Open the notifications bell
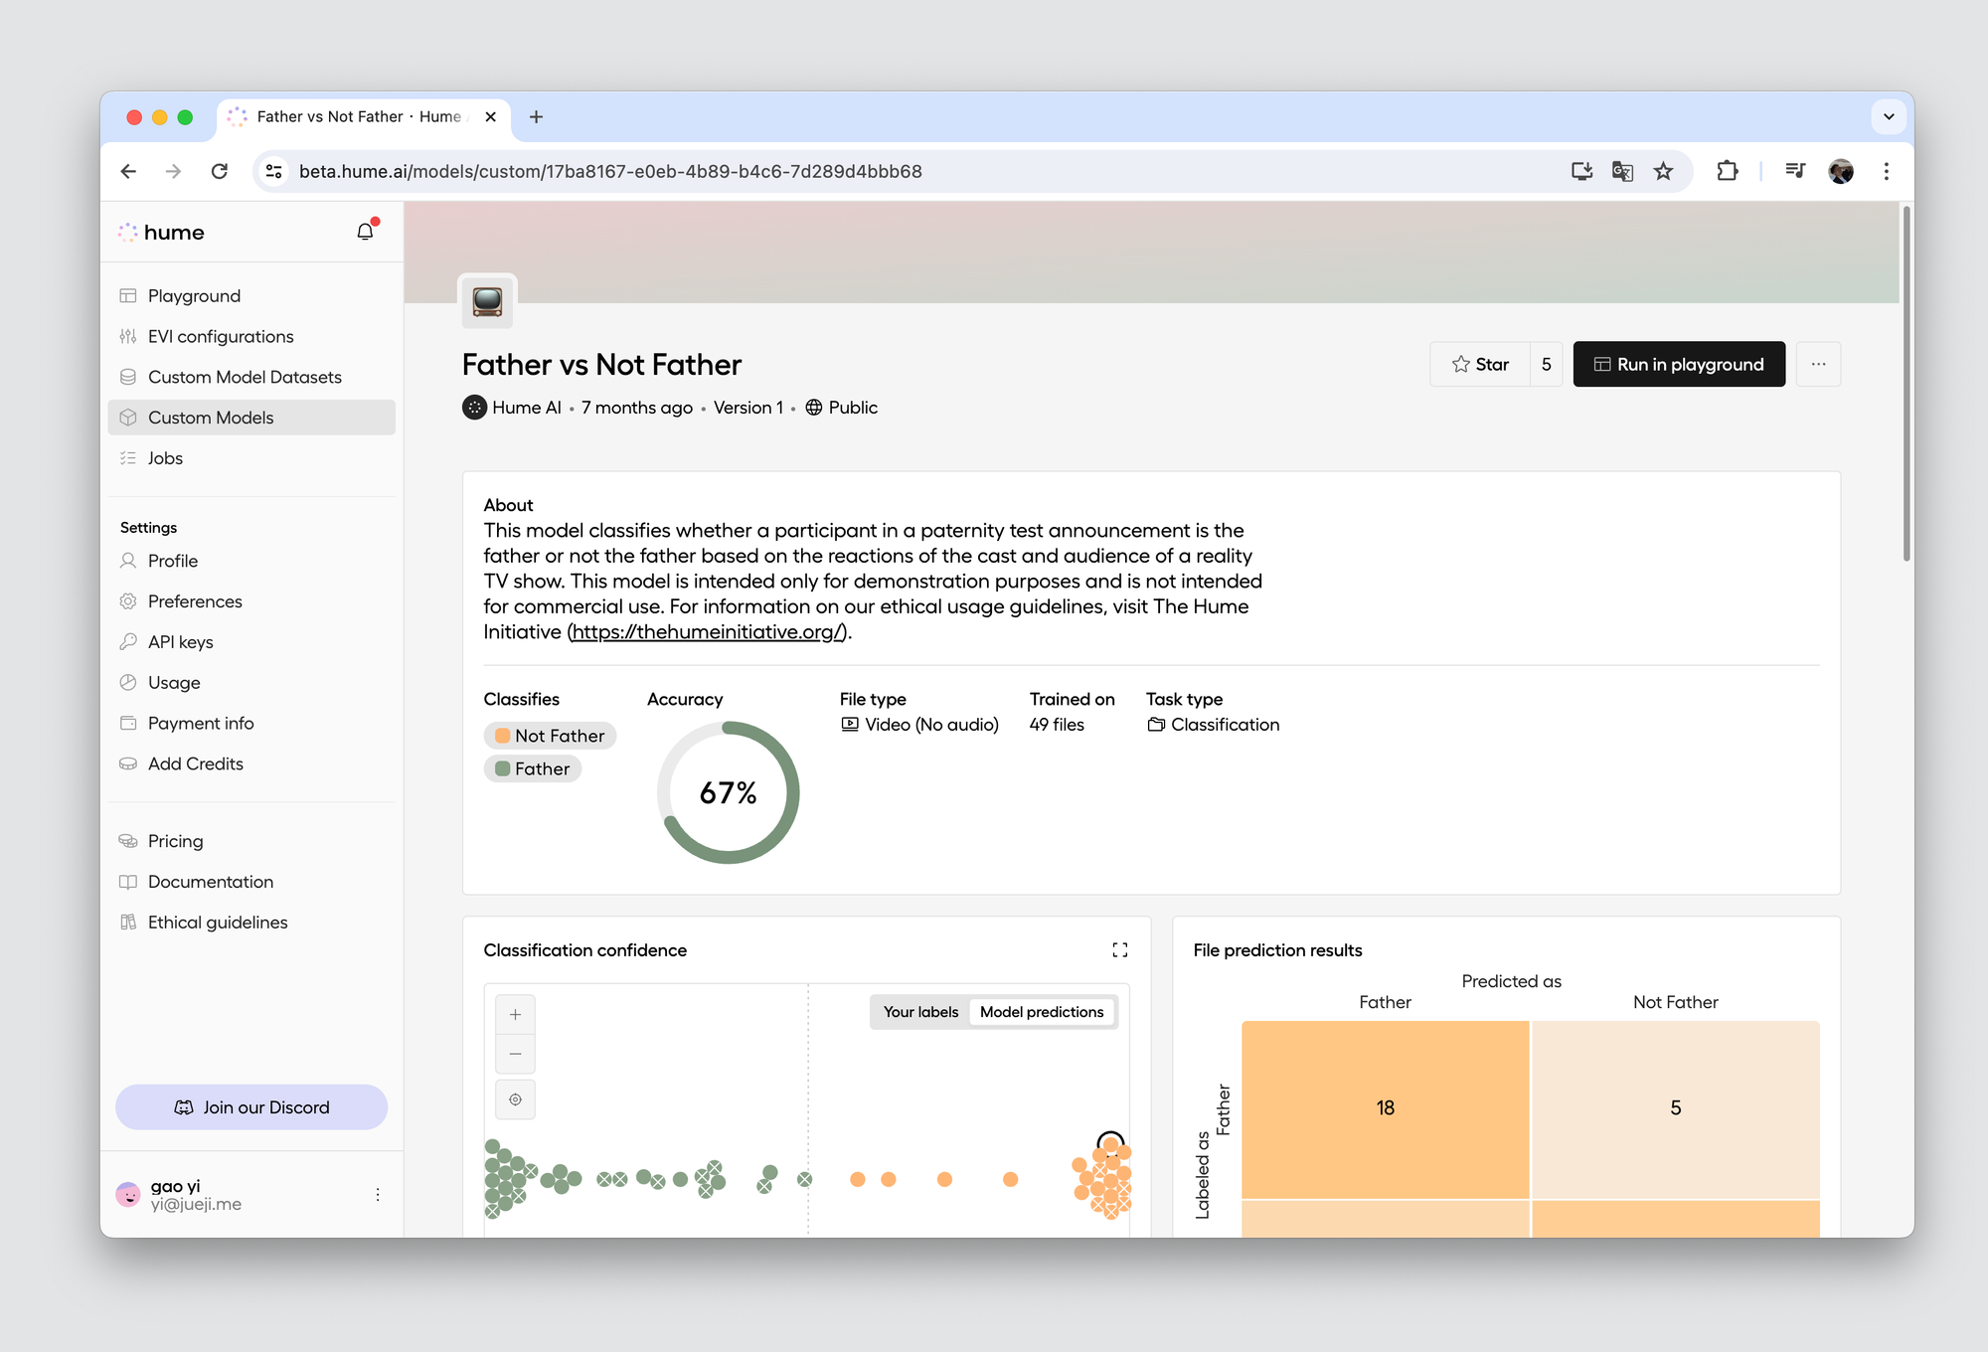Image resolution: width=1988 pixels, height=1352 pixels. (365, 232)
